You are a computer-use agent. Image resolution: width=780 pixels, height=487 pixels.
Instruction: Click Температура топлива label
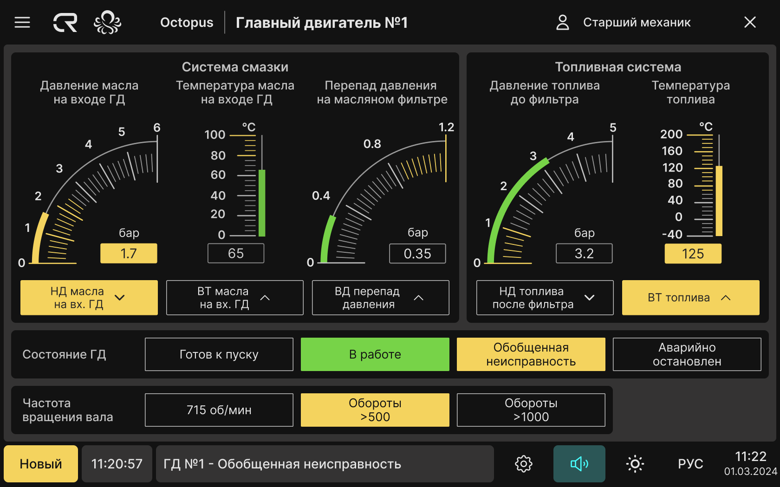click(691, 92)
